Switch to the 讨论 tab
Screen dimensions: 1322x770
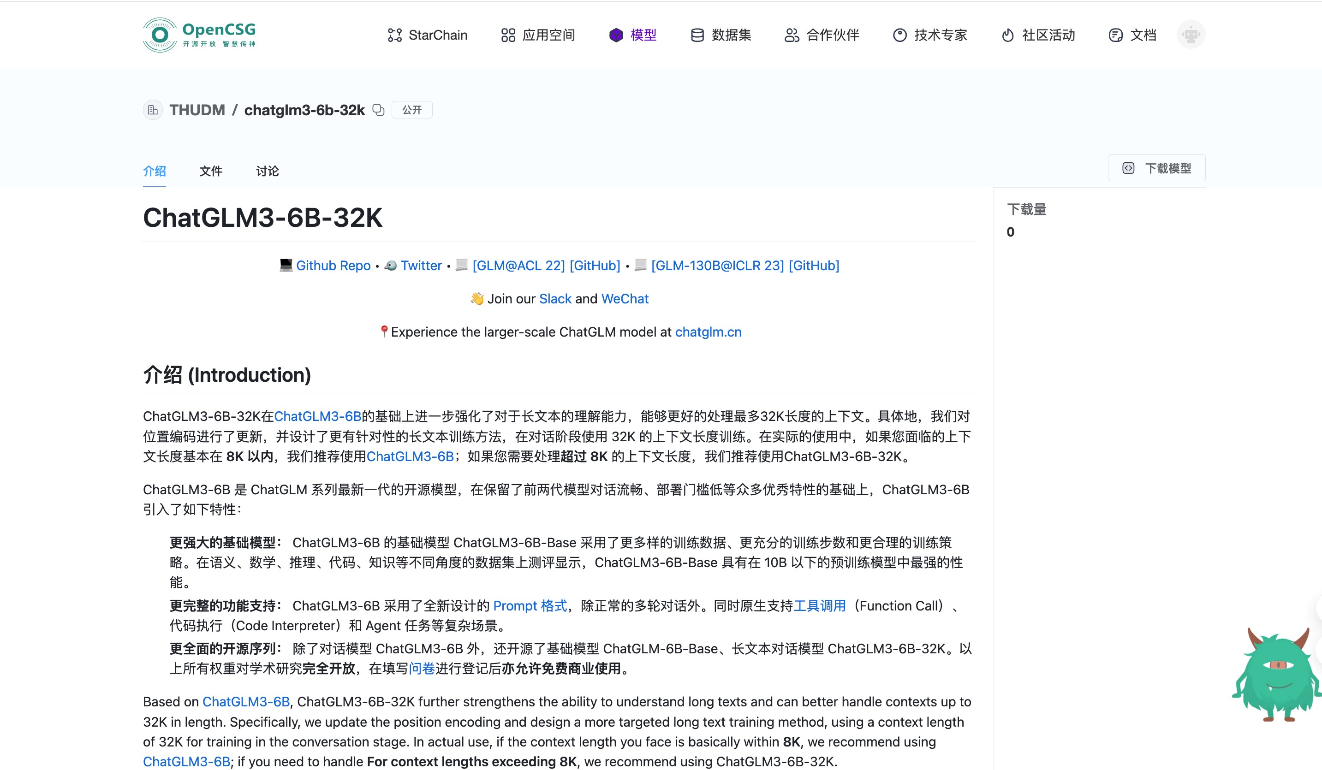click(267, 171)
